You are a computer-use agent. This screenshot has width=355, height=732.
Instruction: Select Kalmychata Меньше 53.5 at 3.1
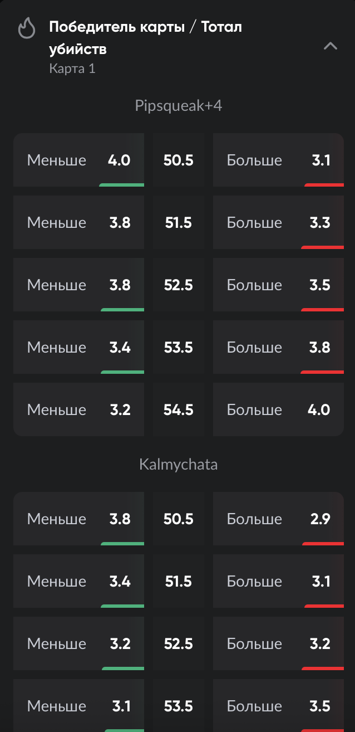[78, 706]
